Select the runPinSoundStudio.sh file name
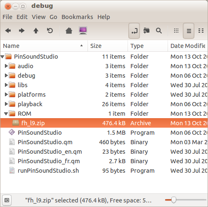The image size is (208, 207). [48, 171]
